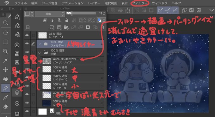Click the Scale/Rotate transform icon
215x117 pixels.
[x=128, y=10]
